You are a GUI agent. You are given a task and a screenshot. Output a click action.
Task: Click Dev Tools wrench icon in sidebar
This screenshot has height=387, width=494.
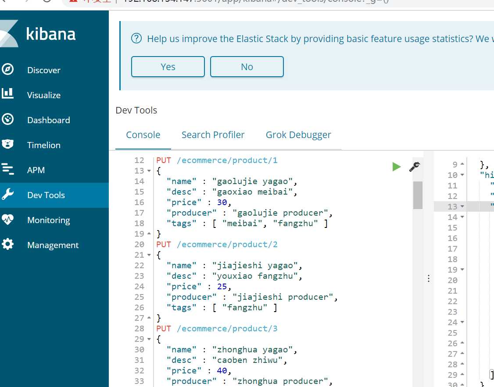point(7,194)
